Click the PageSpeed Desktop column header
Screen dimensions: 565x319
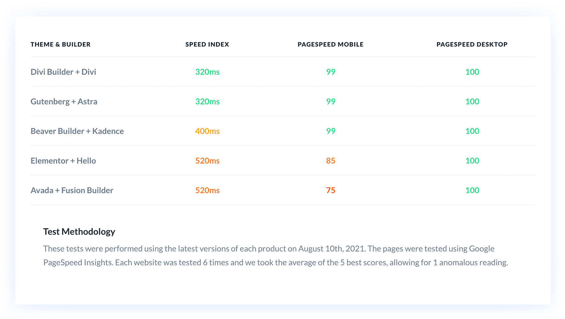coord(472,44)
